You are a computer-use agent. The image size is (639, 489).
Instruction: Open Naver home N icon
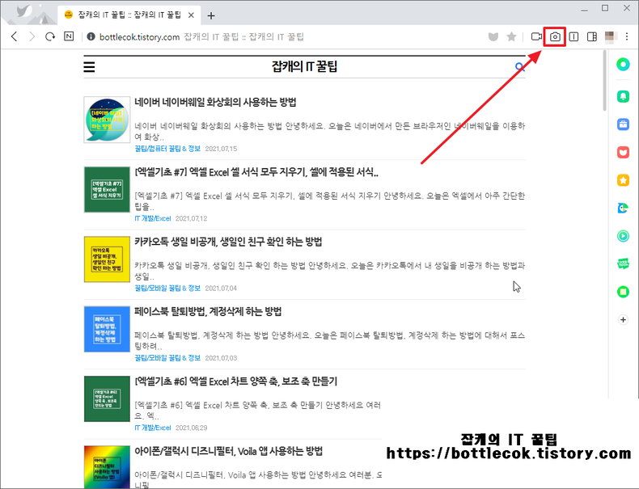pos(69,36)
